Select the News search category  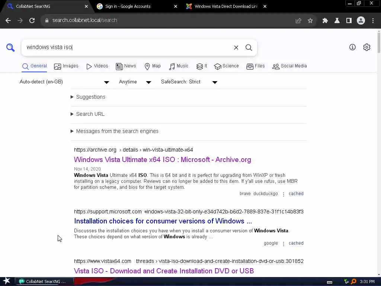126,66
